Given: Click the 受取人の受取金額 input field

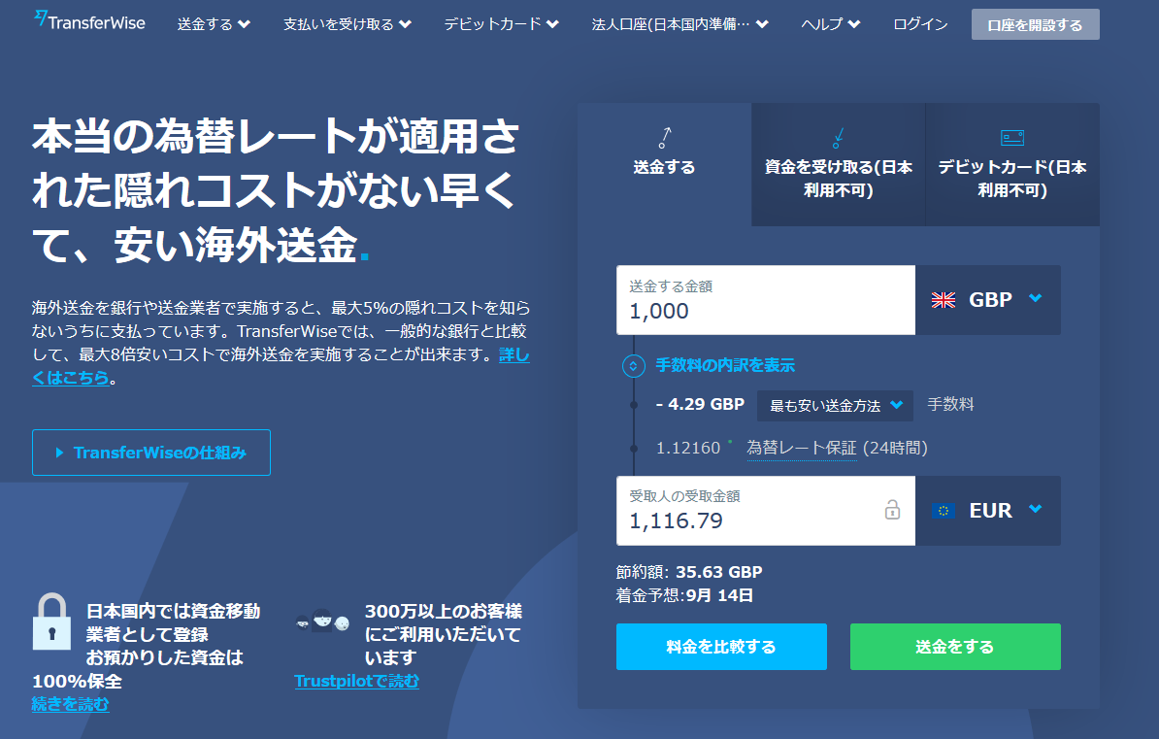Looking at the screenshot, I should 766,511.
